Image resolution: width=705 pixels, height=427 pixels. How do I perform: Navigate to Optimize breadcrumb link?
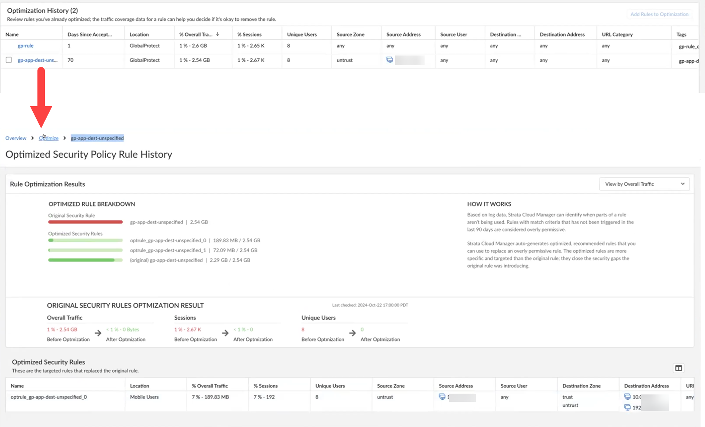[x=49, y=138]
